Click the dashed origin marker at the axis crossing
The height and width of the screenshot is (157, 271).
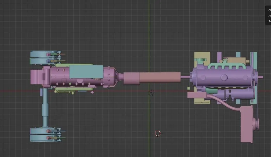point(151,93)
